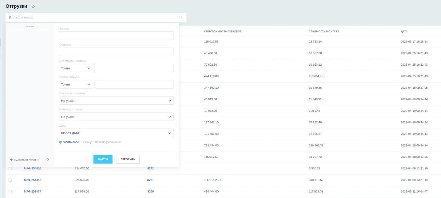
Task: Open shipment link 8259
Action: click(x=151, y=191)
